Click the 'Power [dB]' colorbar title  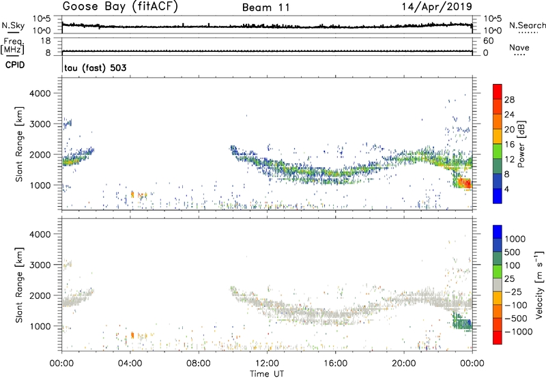click(x=521, y=144)
